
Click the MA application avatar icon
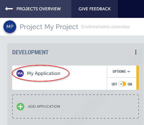coord(20,73)
